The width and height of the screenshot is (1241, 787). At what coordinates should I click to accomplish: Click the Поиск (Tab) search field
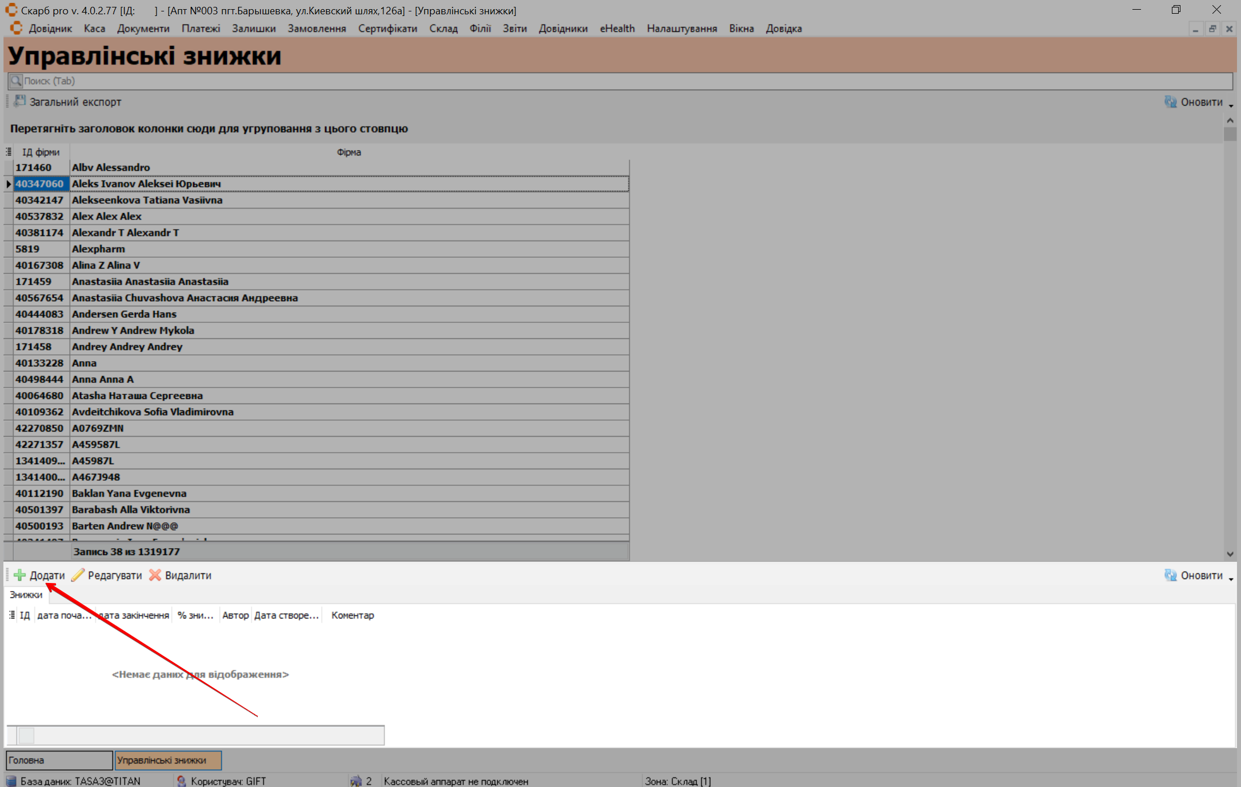620,81
